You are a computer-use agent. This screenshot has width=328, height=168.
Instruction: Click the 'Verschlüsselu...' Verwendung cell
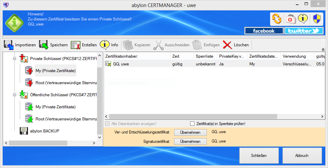coord(297,64)
